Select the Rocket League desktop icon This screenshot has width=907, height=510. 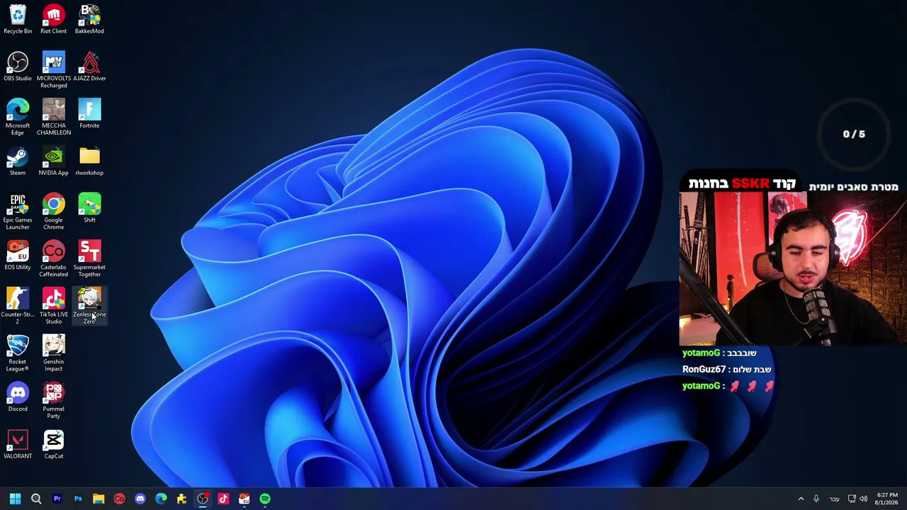(x=18, y=353)
